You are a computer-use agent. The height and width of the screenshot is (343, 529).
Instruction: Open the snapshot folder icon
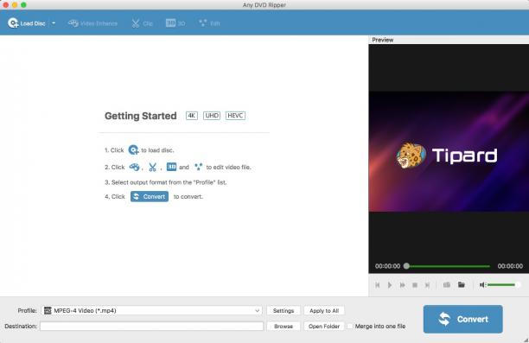(x=462, y=285)
